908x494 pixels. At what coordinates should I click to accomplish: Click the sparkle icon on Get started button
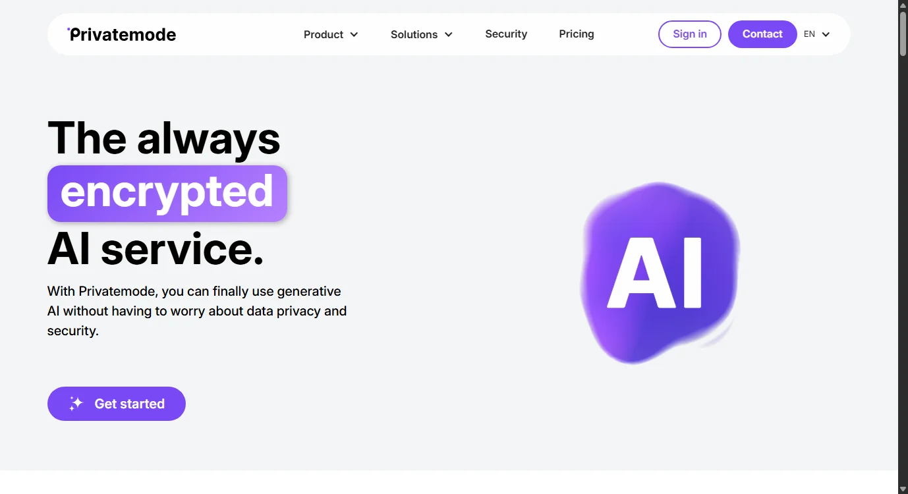click(x=75, y=404)
